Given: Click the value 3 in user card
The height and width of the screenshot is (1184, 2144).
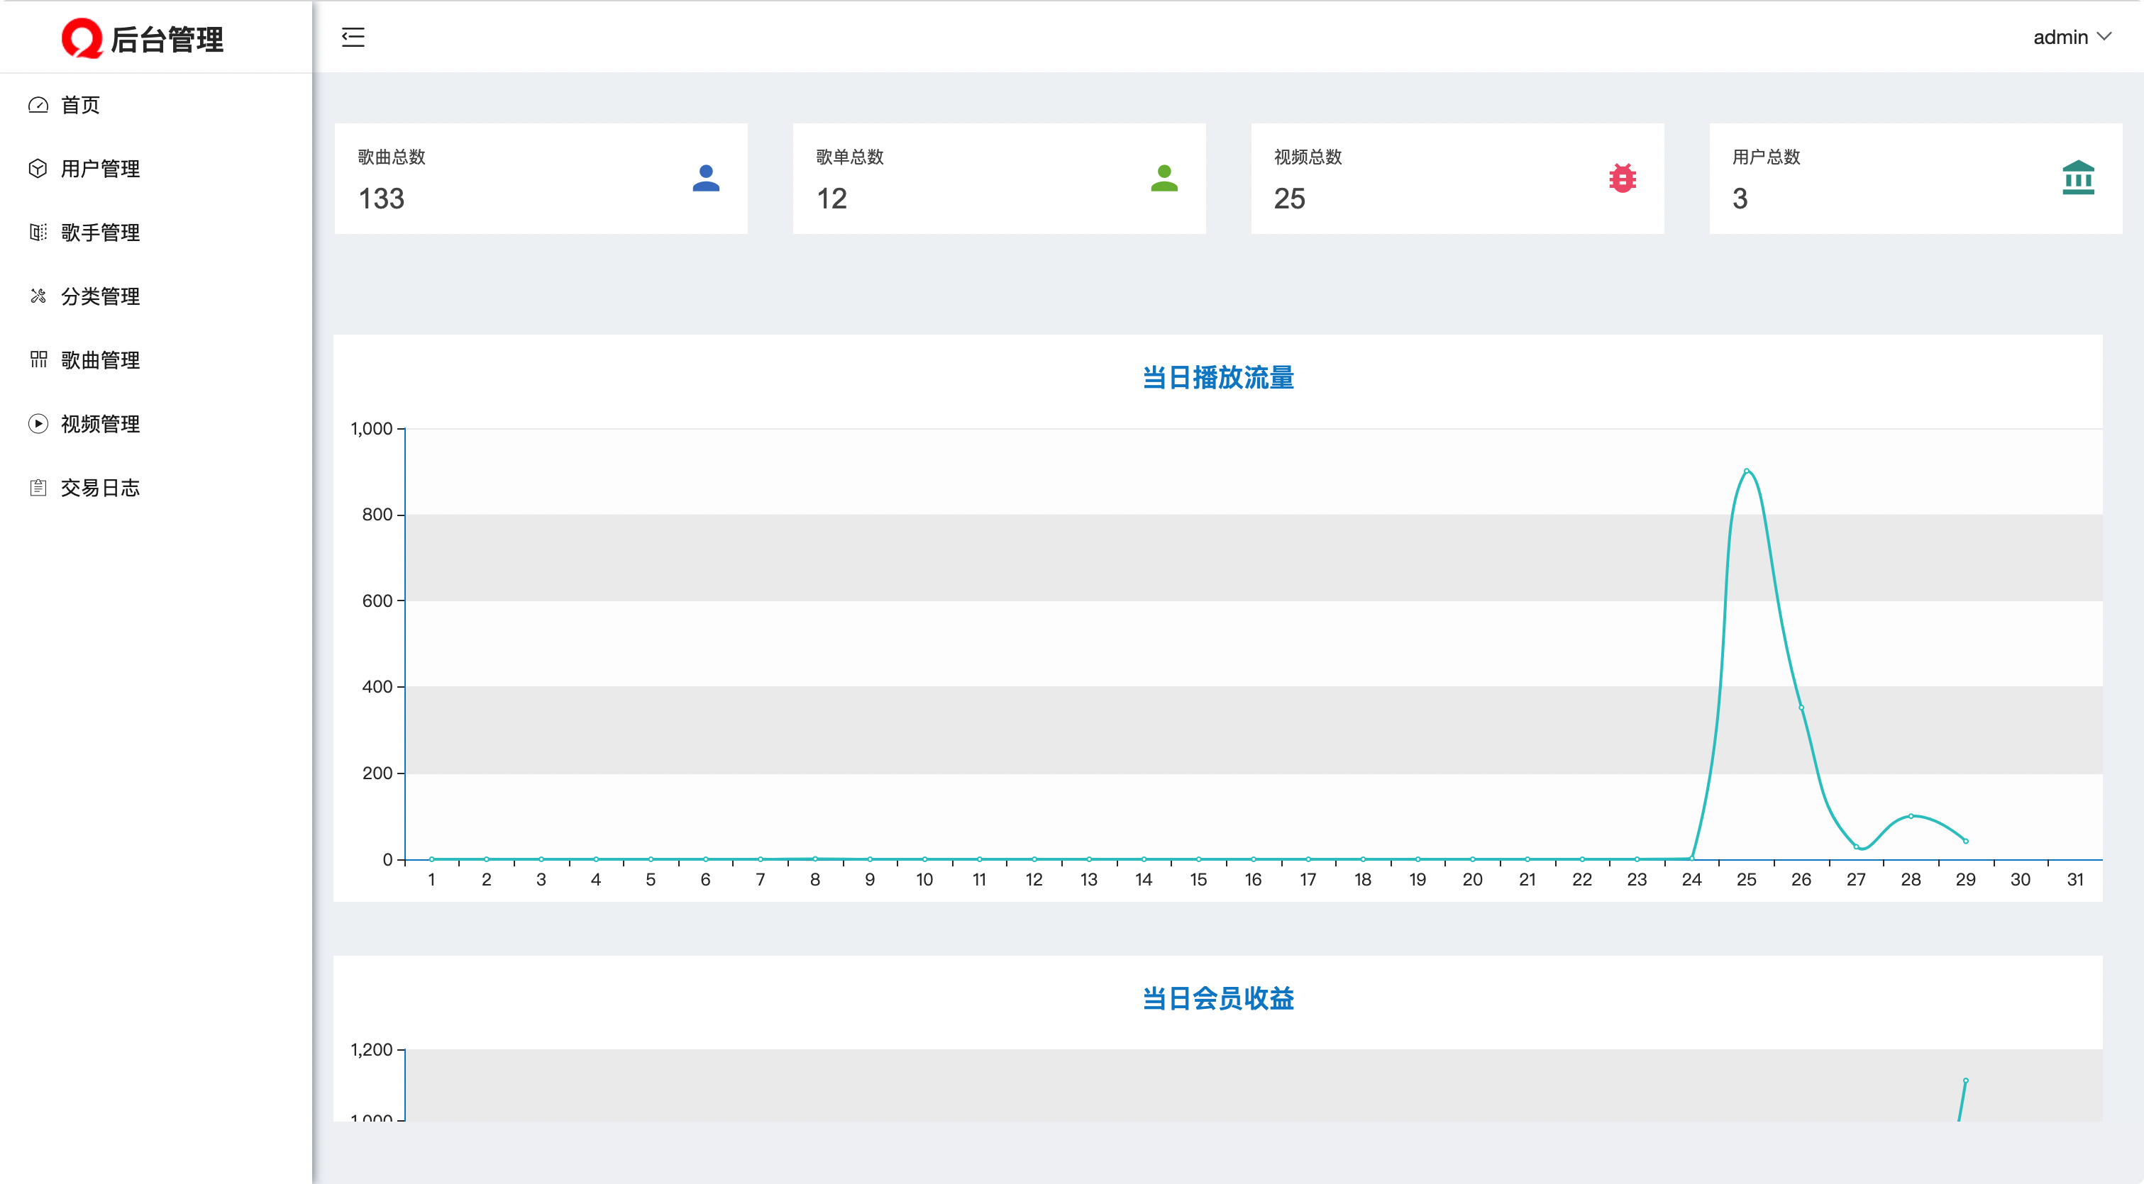Looking at the screenshot, I should coord(1740,199).
